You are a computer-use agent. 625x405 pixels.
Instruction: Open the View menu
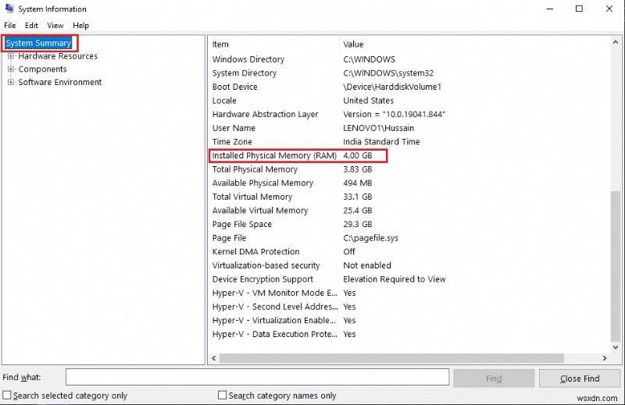[x=55, y=26]
